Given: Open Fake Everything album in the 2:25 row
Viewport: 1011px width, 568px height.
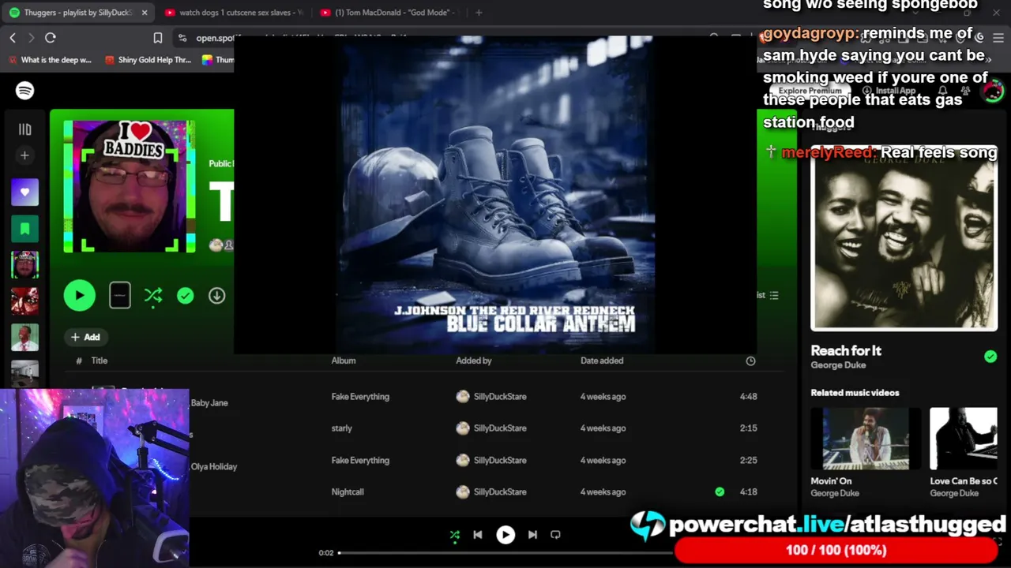Looking at the screenshot, I should pos(360,460).
